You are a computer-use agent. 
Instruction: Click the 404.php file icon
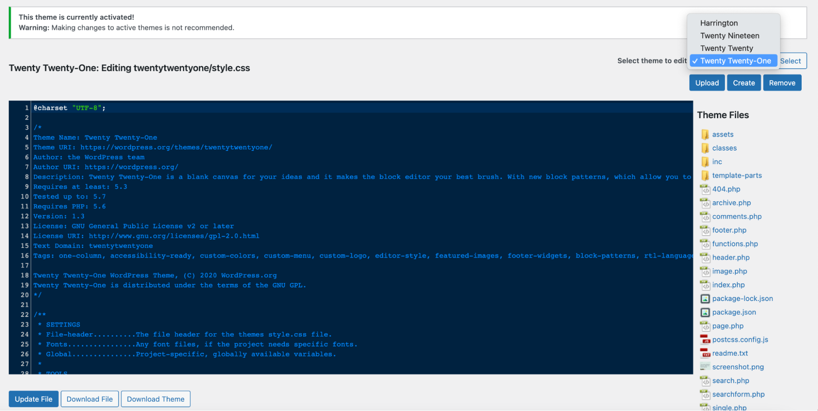pyautogui.click(x=705, y=189)
